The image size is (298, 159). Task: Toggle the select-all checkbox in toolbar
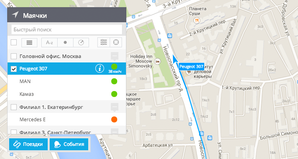(x=14, y=42)
